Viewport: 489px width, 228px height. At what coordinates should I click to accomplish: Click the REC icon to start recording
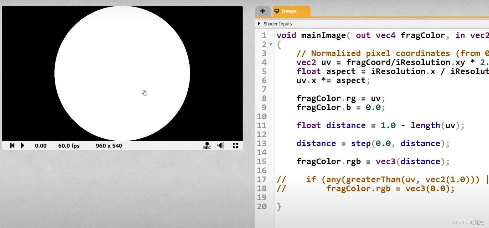(207, 146)
